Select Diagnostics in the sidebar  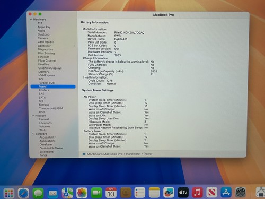click(x=46, y=49)
